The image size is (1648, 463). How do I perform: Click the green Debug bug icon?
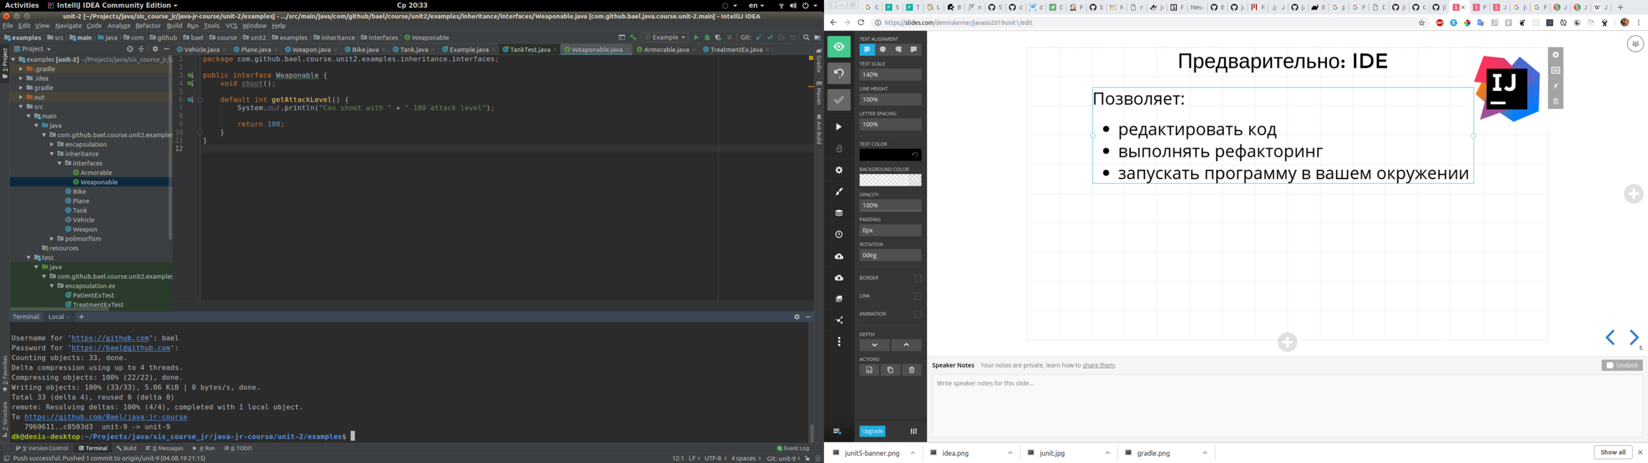pyautogui.click(x=707, y=38)
